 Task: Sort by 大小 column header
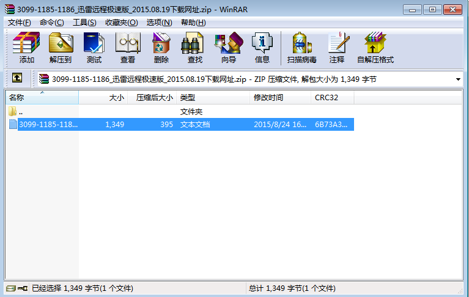(103, 97)
